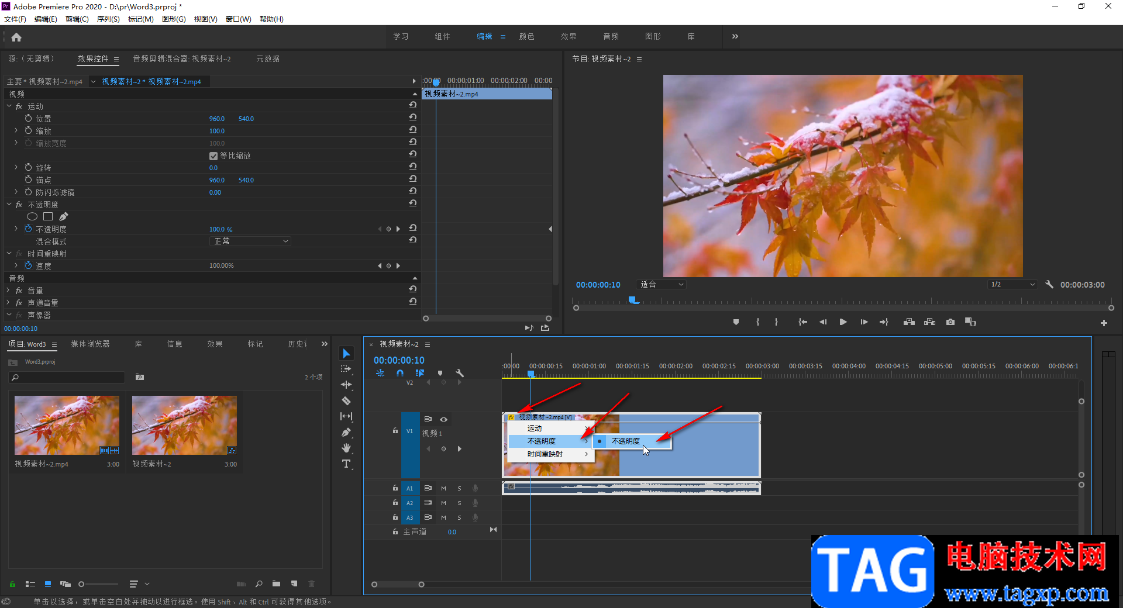The image size is (1123, 608).
Task: Click Go to In point button
Action: tap(802, 322)
